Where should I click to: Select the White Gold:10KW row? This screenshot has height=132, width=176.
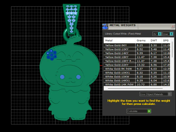[x=137, y=77]
